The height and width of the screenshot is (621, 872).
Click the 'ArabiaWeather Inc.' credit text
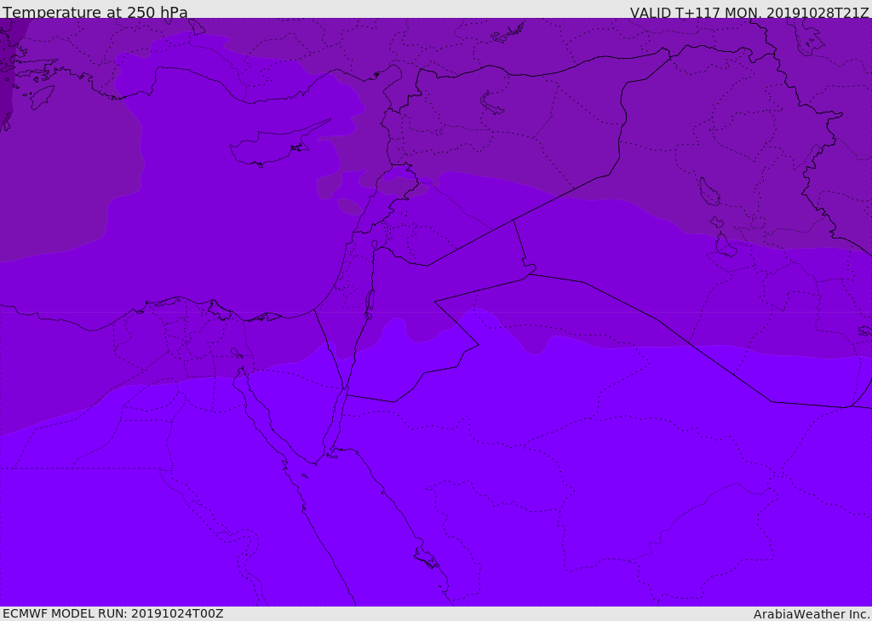pos(812,614)
